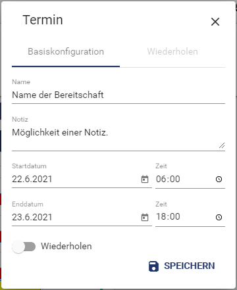Click the floppy disk save icon
This screenshot has height=290, width=237.
click(153, 266)
